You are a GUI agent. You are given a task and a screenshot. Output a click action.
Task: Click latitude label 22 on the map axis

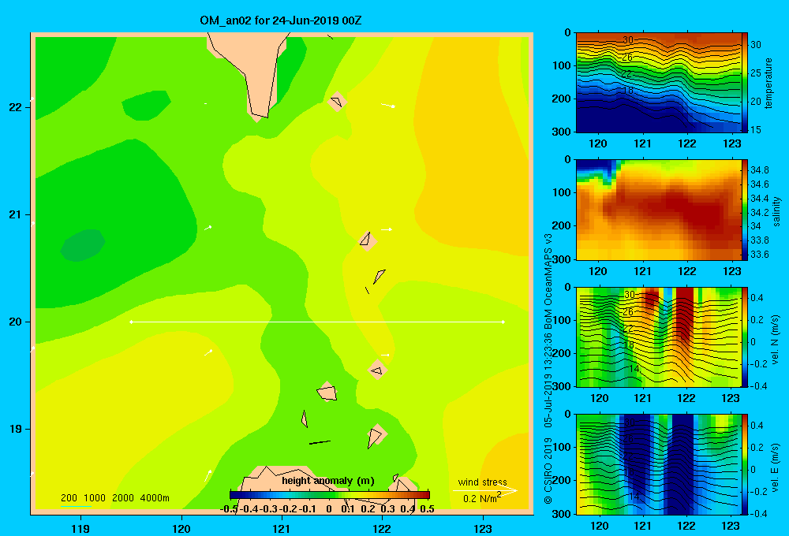15,107
